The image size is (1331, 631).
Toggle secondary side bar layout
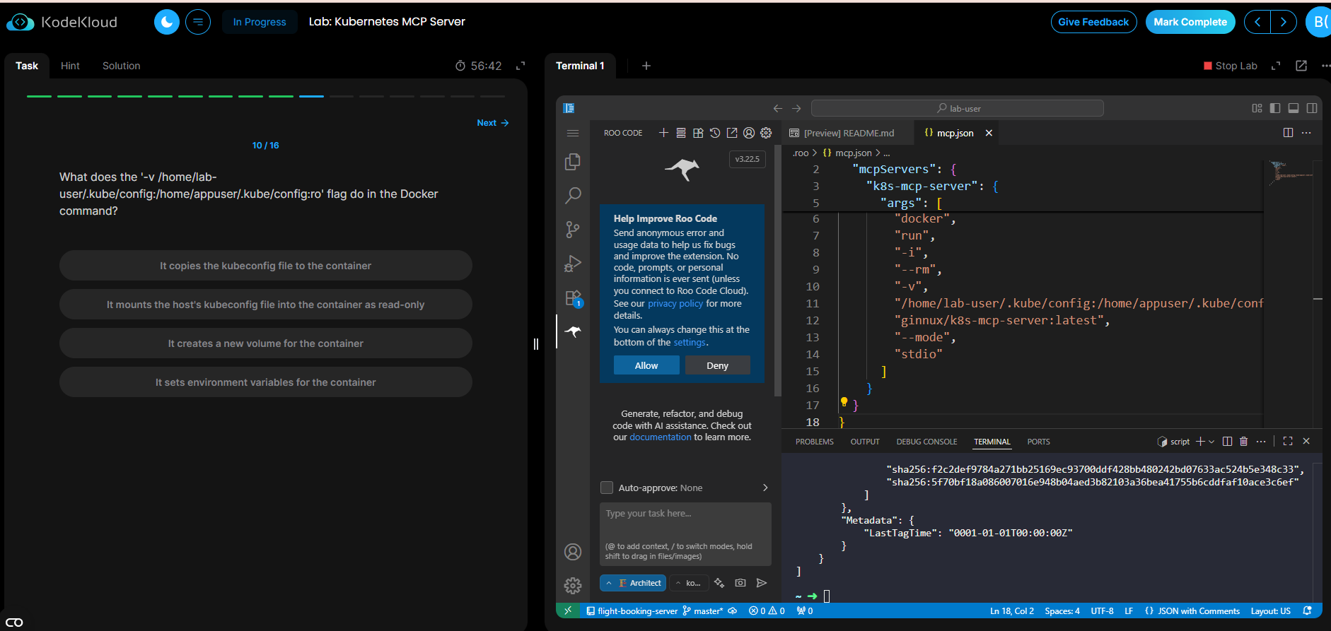1312,108
